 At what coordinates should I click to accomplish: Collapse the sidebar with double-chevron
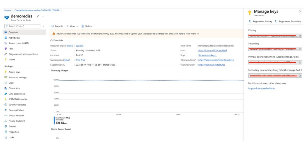(x=43, y=26)
